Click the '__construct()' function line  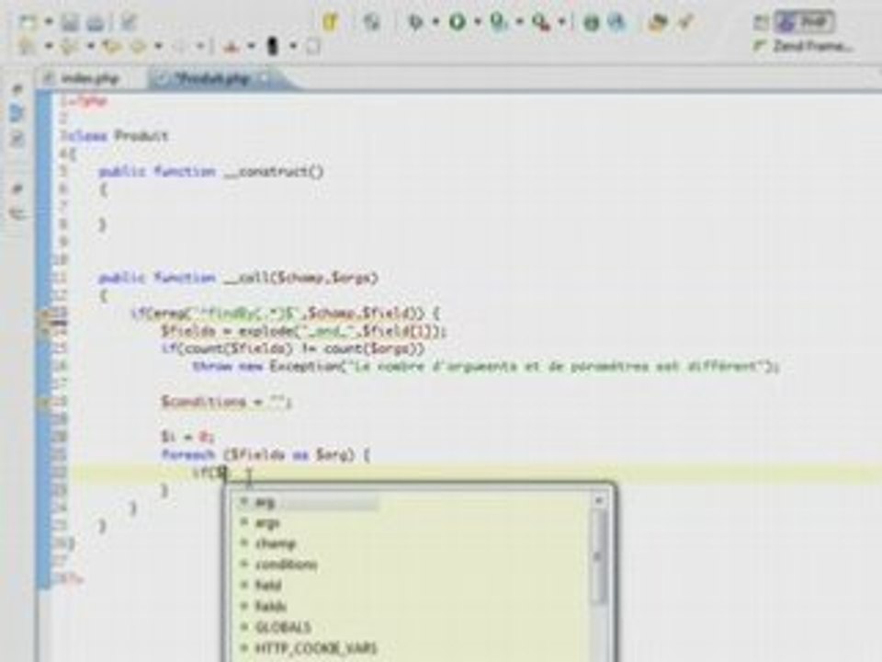point(211,172)
